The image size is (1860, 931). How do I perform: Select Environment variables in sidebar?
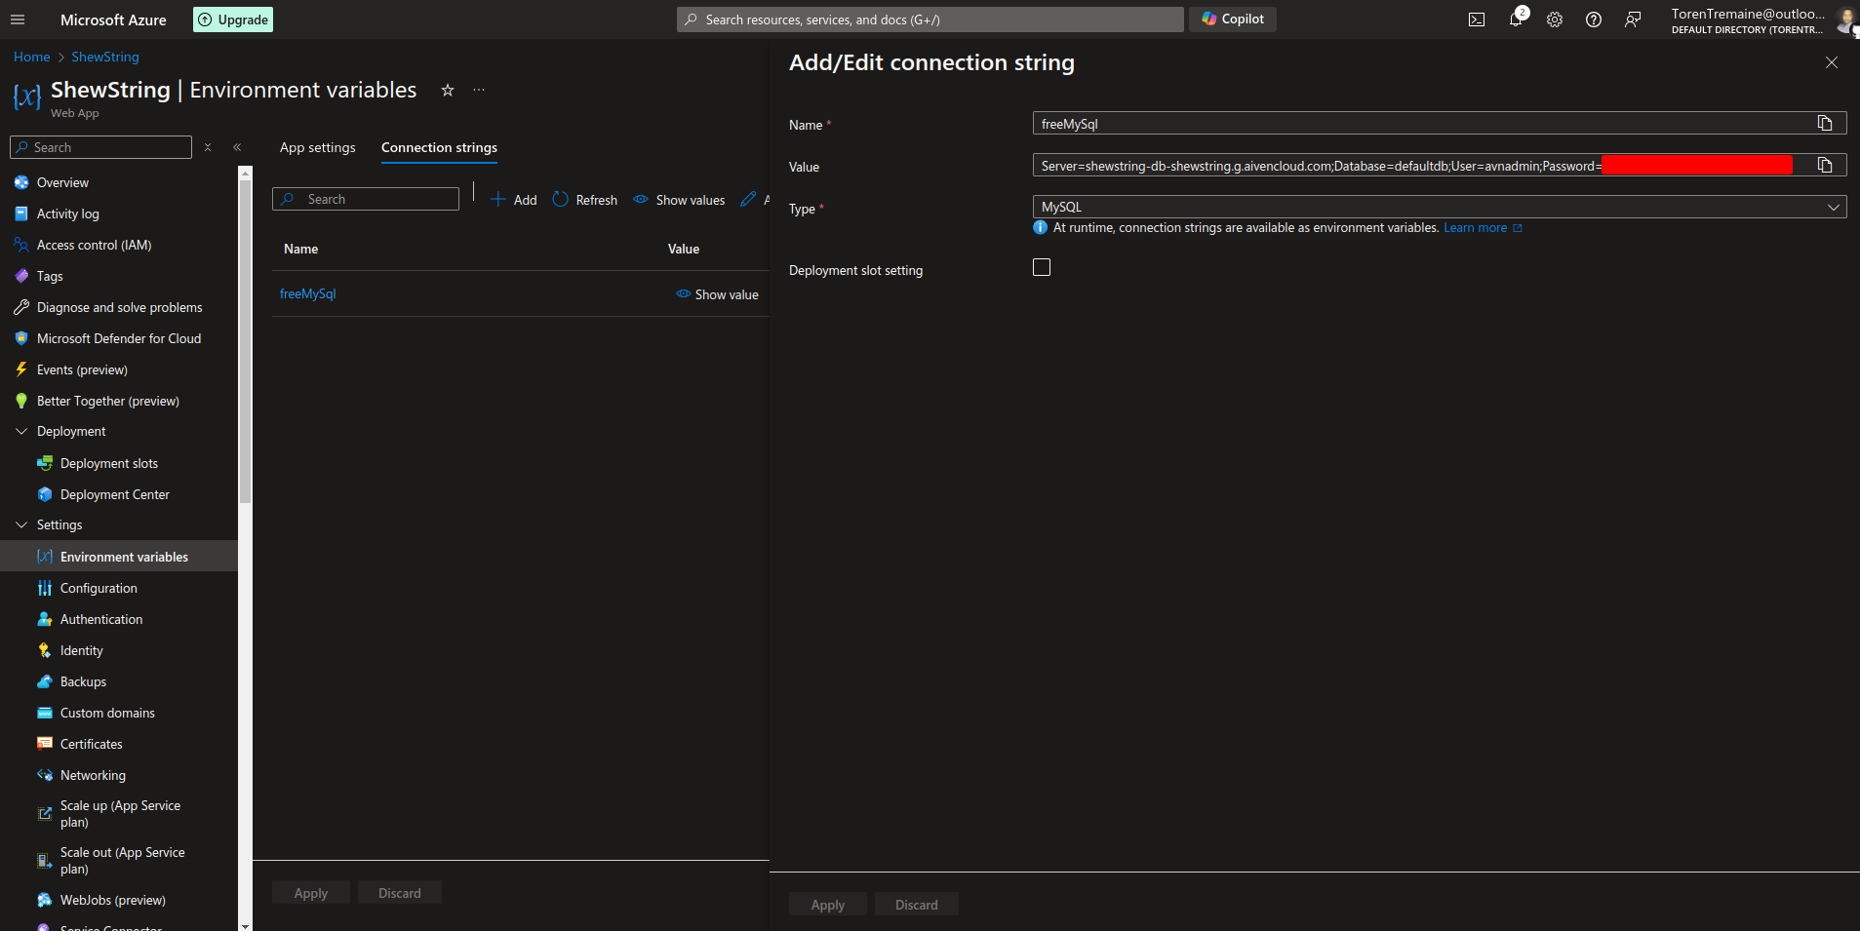click(119, 557)
